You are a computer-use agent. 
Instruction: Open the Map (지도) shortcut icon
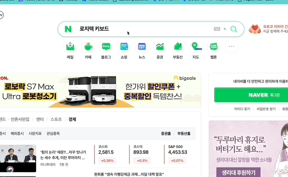click(x=196, y=47)
